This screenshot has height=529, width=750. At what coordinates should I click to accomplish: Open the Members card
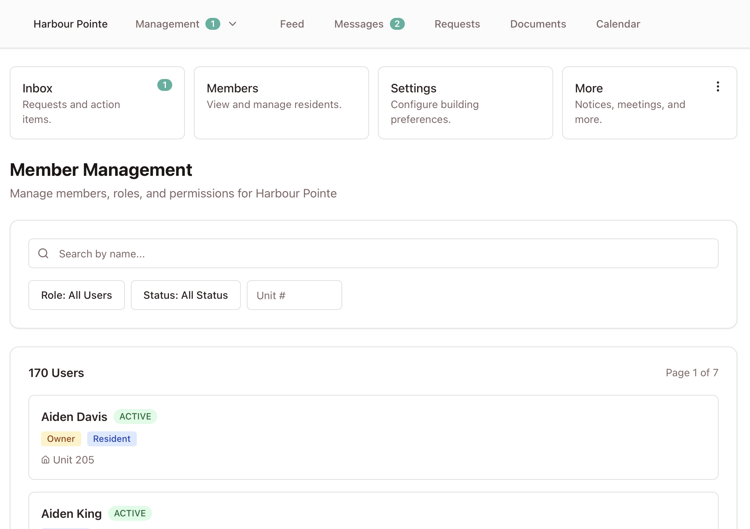click(281, 103)
